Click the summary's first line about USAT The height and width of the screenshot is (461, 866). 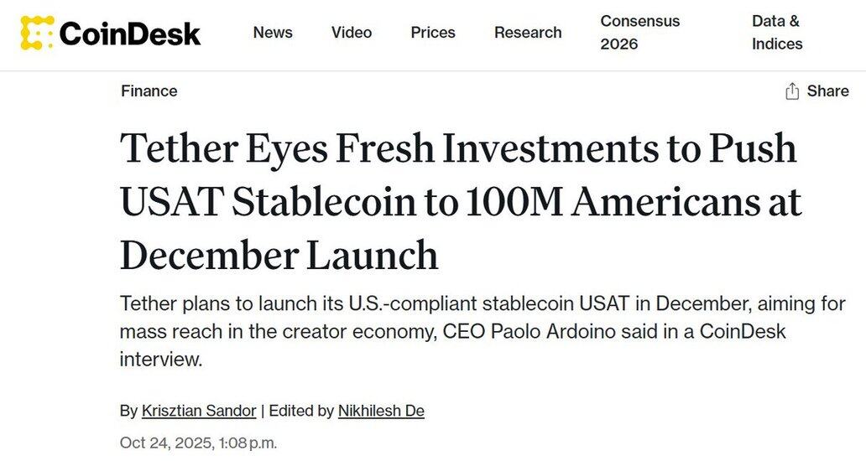482,303
